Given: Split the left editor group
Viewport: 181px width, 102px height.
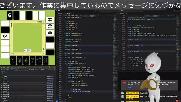Looking at the screenshot, I should 115,13.
